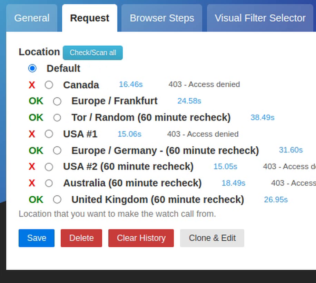Click the USA #2 15.05s time
The width and height of the screenshot is (316, 283).
coord(225,166)
